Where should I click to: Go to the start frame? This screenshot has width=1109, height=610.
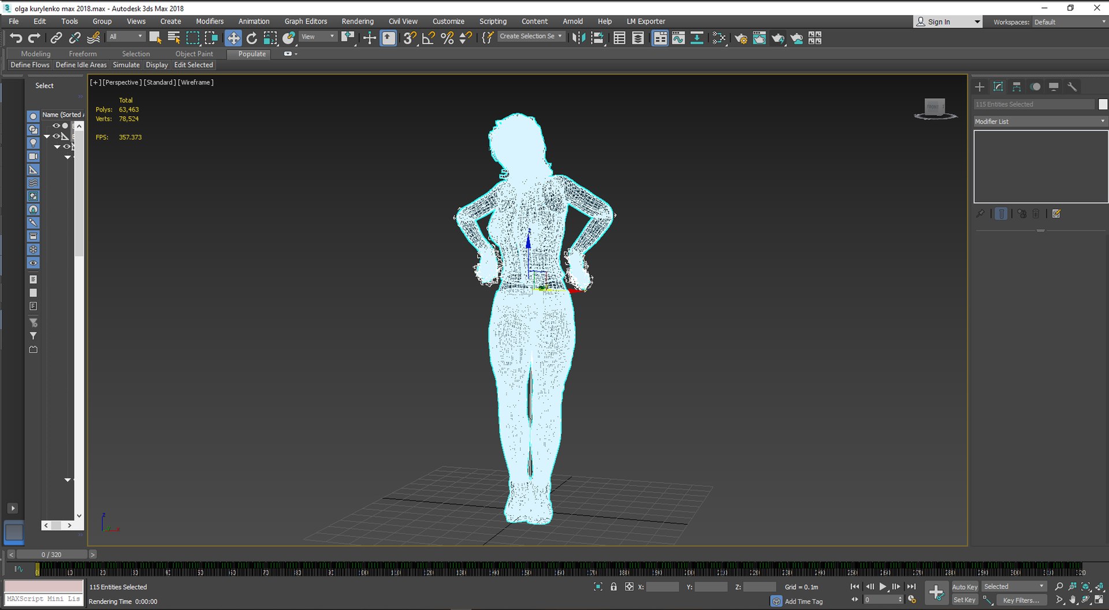(855, 586)
